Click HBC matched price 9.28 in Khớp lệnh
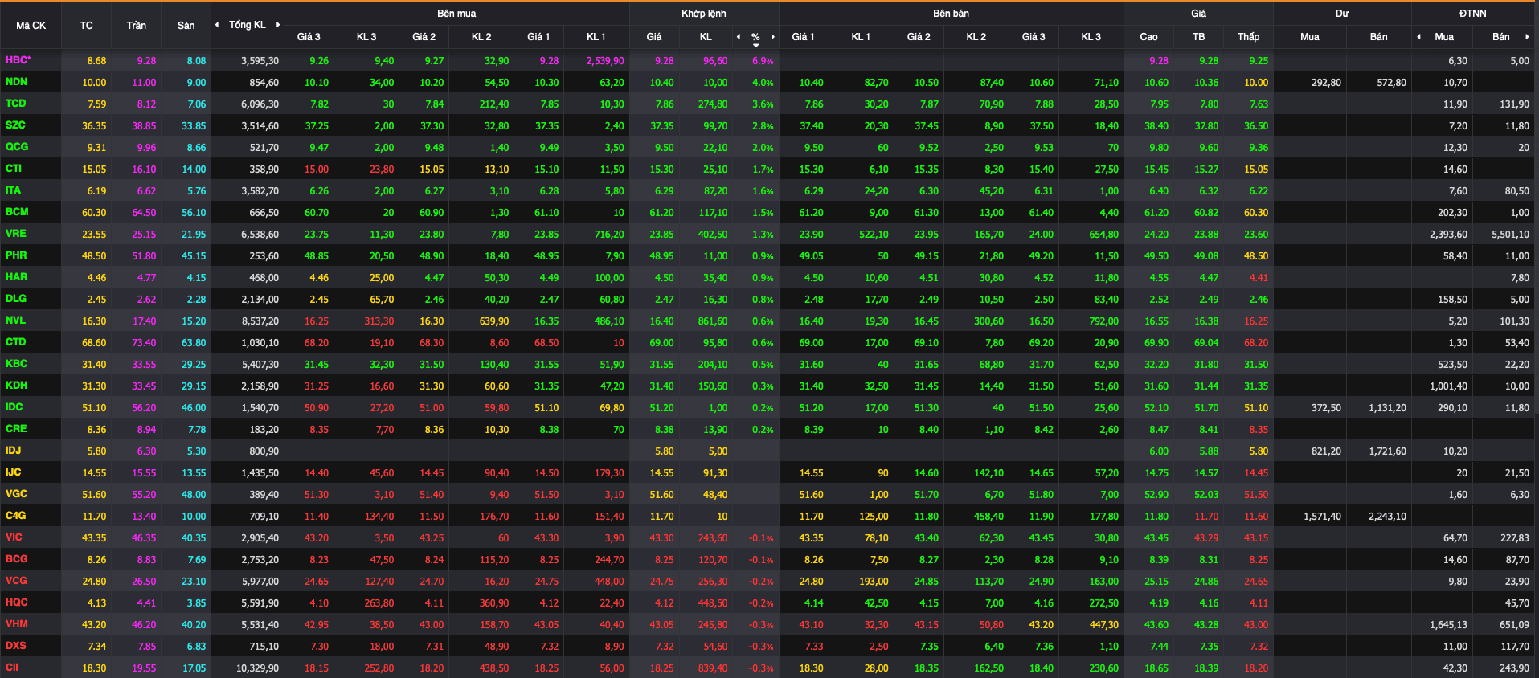Screen dimensions: 1539x678 [x=664, y=61]
